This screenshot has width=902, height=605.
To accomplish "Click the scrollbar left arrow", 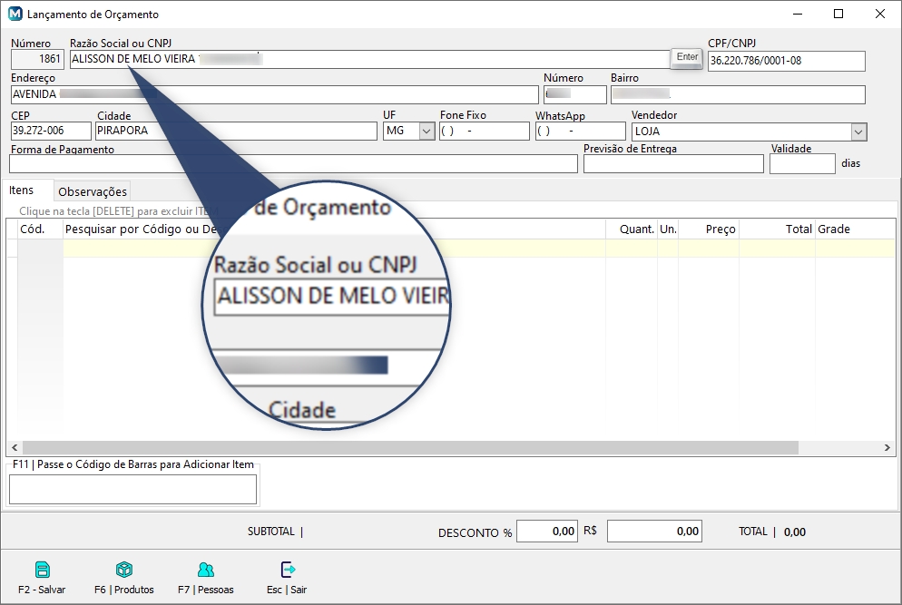I will [x=14, y=448].
